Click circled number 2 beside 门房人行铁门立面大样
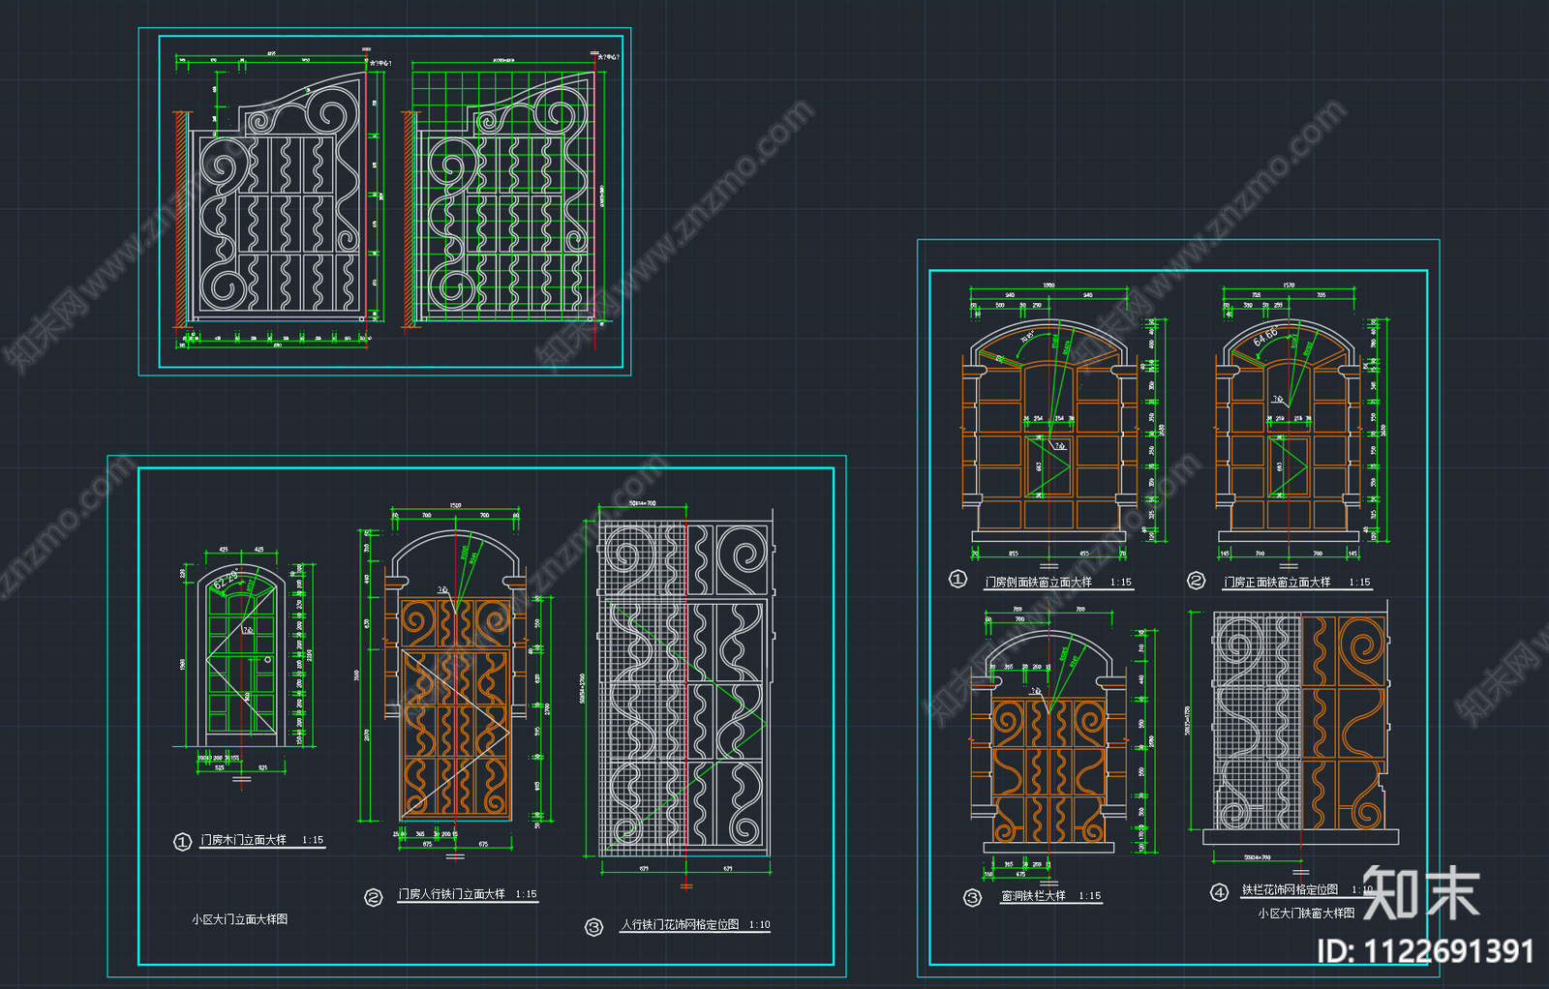 point(374,897)
